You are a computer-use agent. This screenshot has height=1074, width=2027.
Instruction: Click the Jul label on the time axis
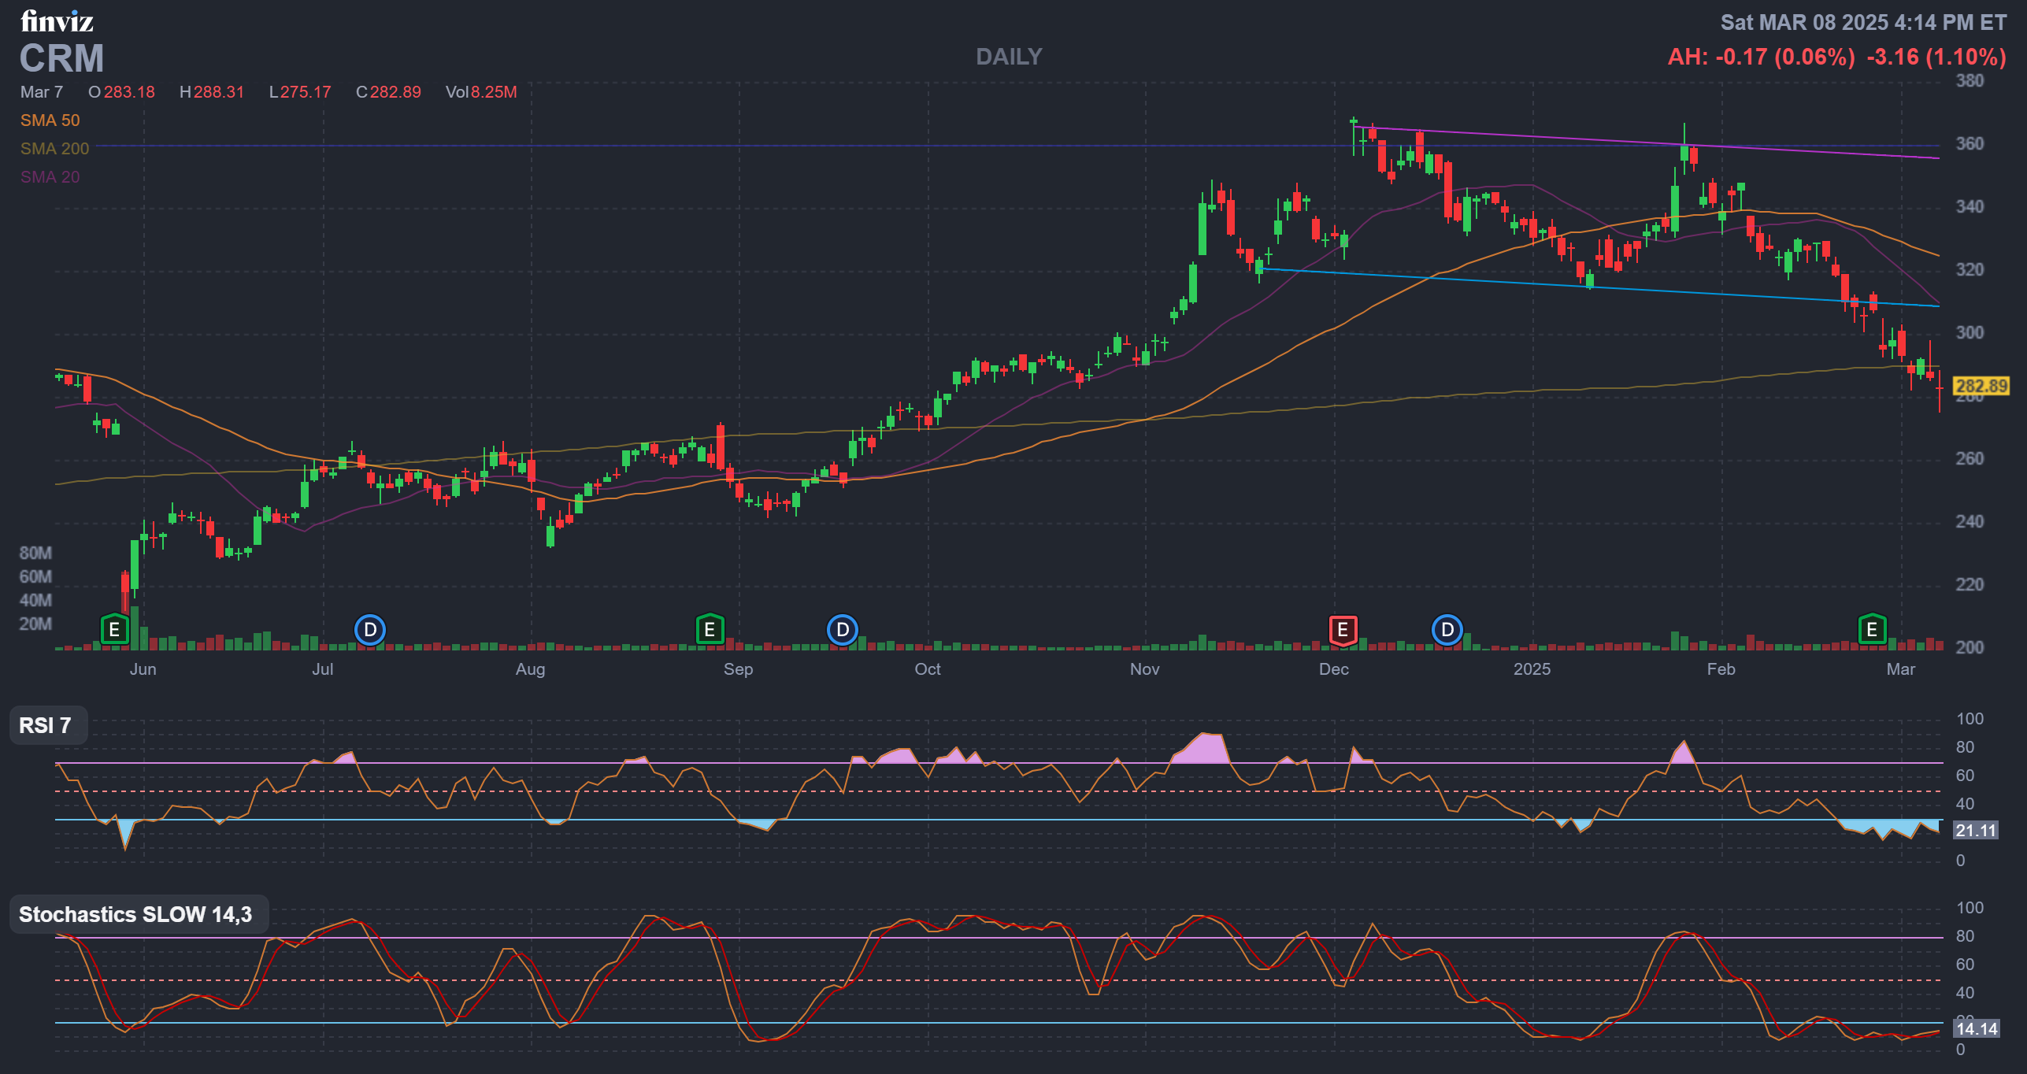coord(322,669)
